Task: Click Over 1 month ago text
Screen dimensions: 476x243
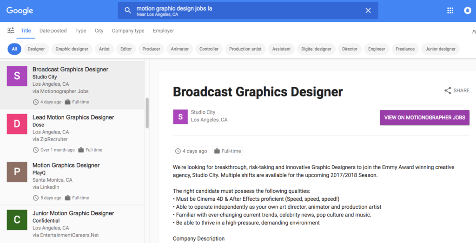Action: (58, 150)
